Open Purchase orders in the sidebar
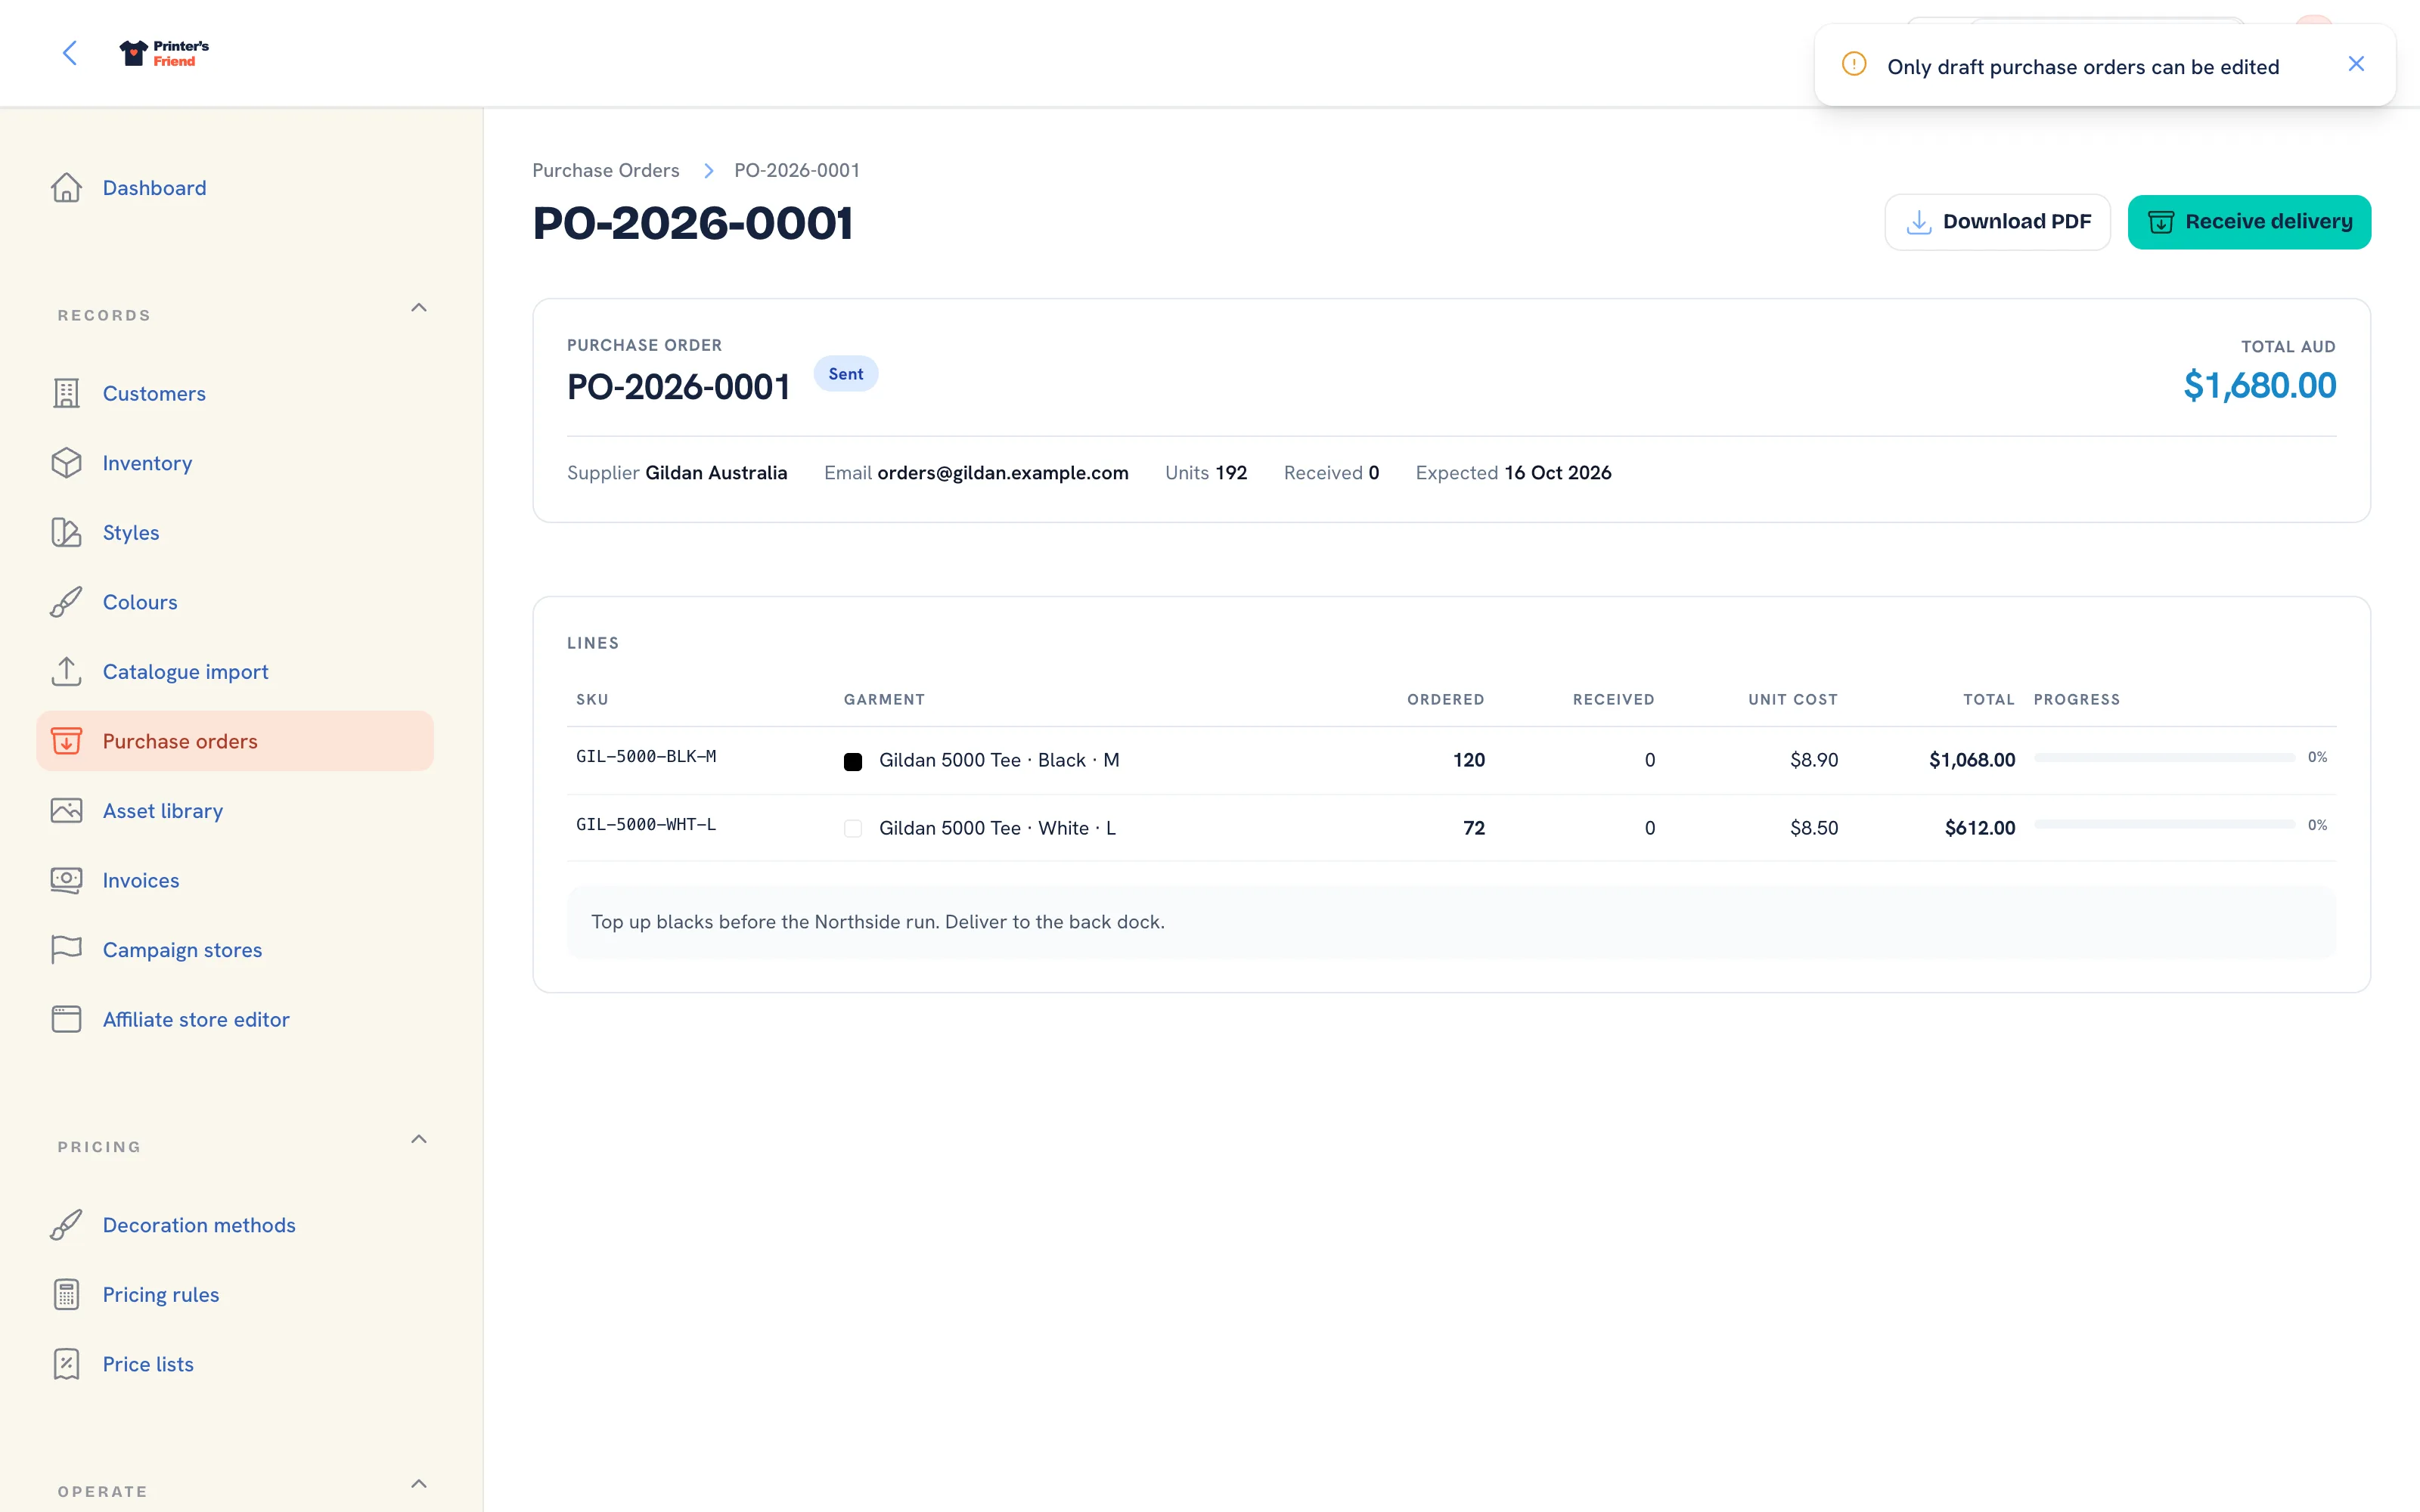 click(x=235, y=741)
